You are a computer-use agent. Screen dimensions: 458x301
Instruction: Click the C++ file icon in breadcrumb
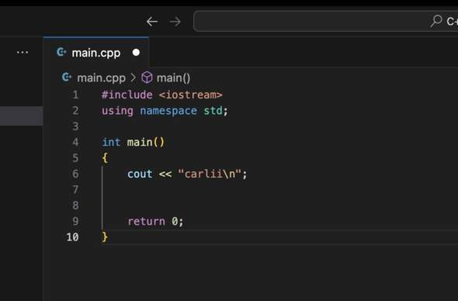67,77
